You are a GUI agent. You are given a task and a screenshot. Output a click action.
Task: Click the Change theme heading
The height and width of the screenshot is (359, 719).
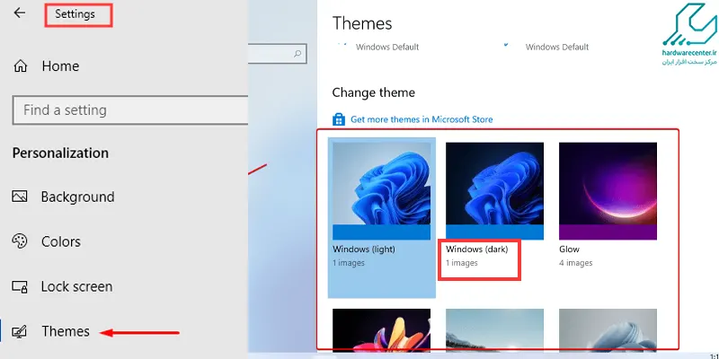[x=373, y=92]
